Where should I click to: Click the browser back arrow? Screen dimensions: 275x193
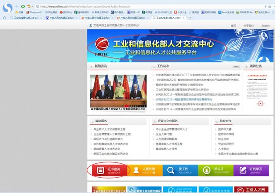coord(17,6)
